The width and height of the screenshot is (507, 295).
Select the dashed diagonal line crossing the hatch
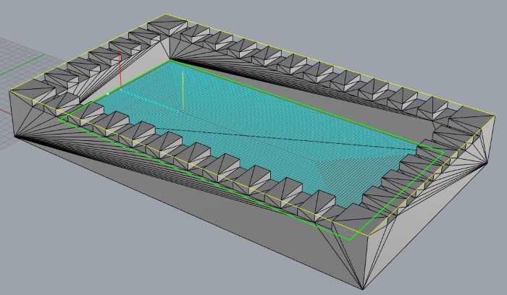tap(285, 137)
